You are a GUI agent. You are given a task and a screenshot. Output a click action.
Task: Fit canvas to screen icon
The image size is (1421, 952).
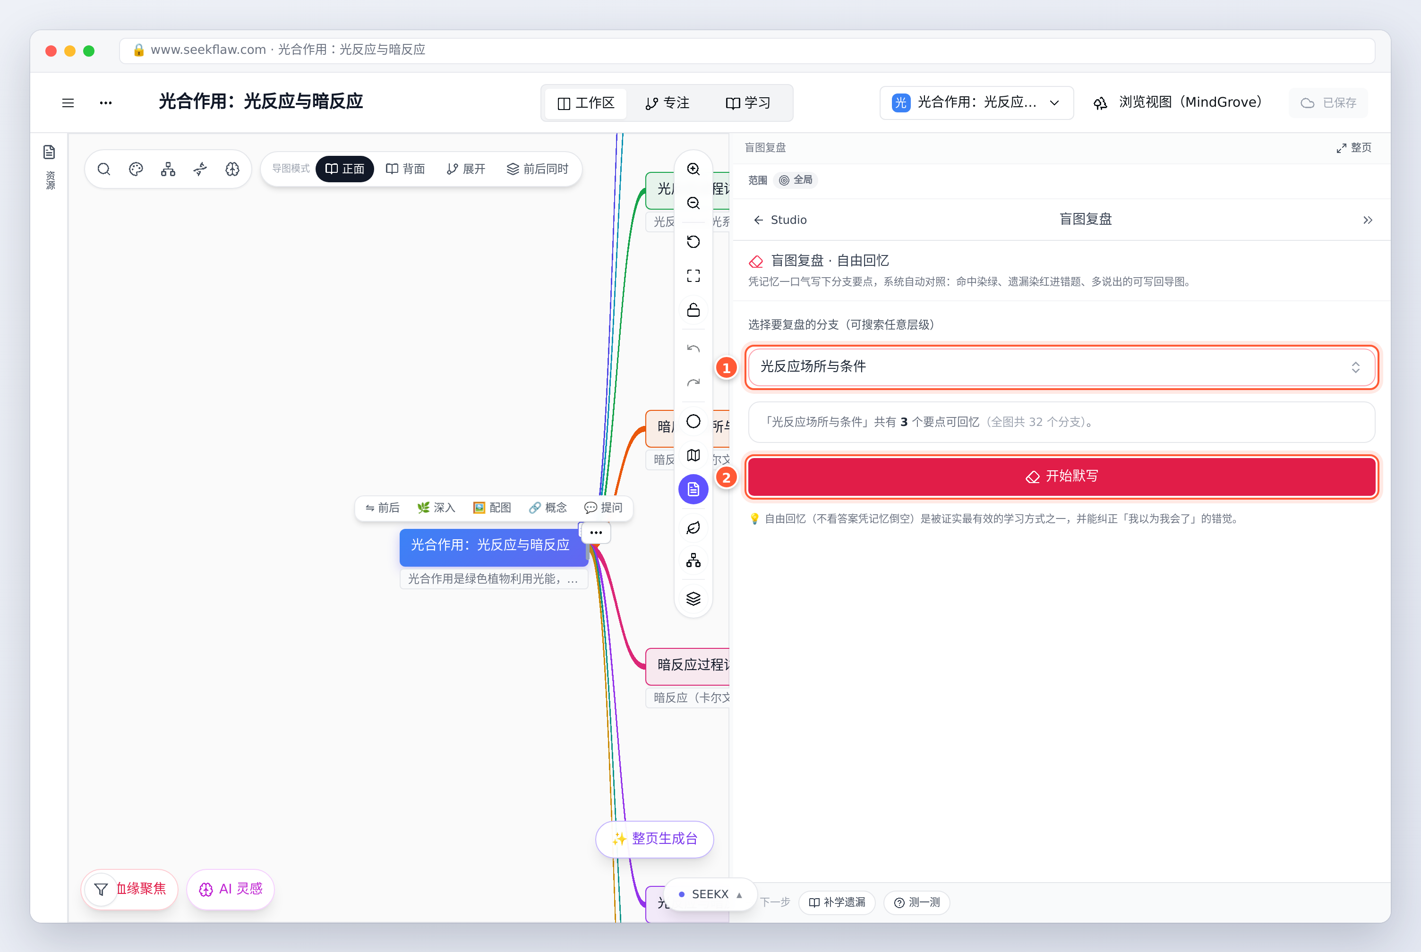[x=693, y=276]
